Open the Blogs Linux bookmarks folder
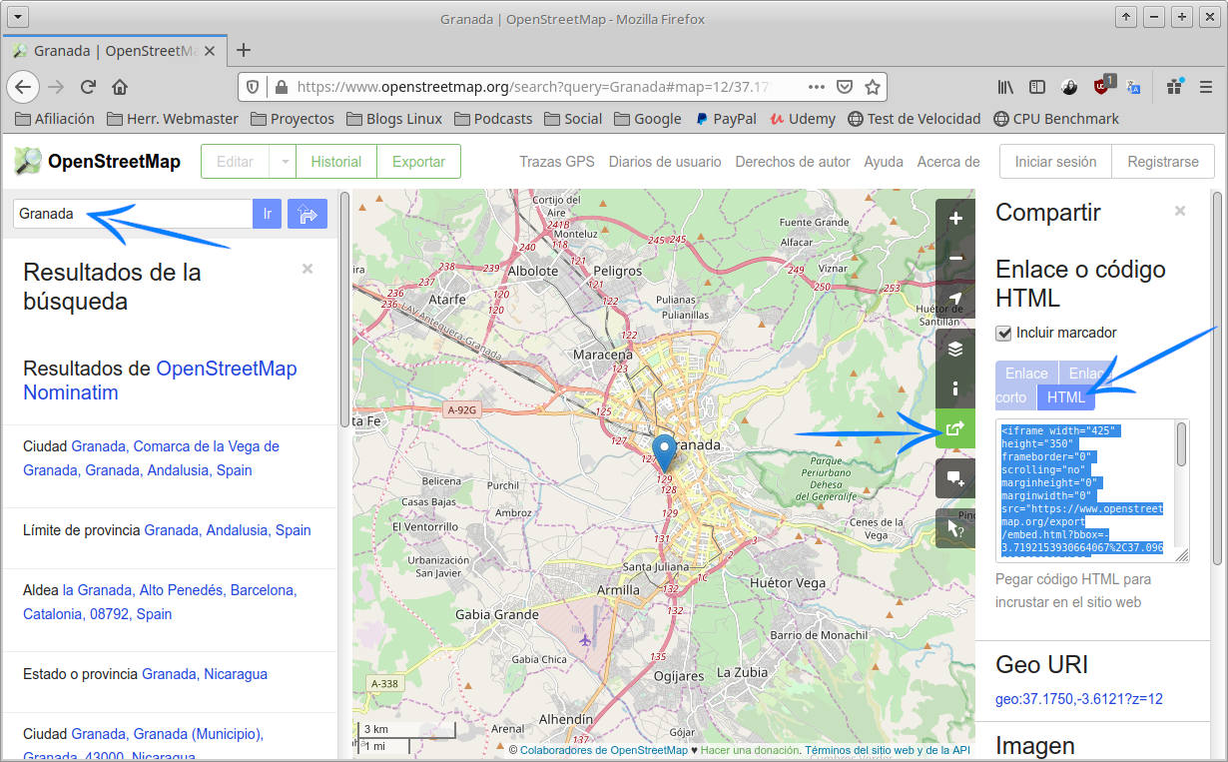Screen dimensions: 1228x762 [x=394, y=119]
